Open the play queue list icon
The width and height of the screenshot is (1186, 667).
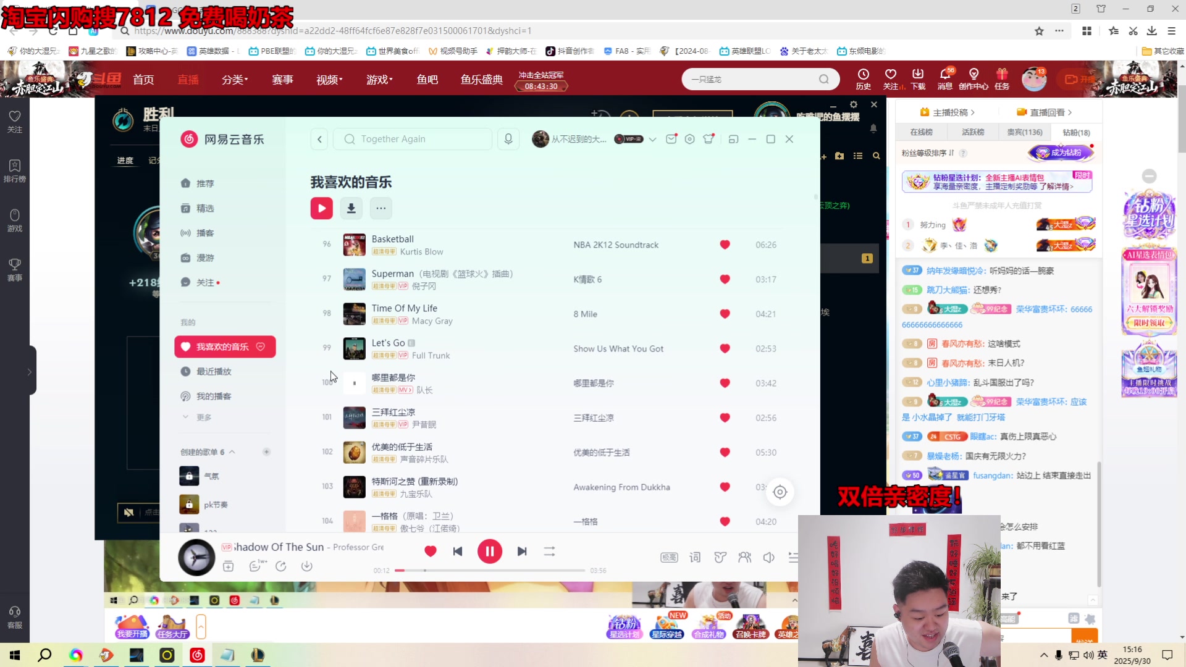coord(793,557)
